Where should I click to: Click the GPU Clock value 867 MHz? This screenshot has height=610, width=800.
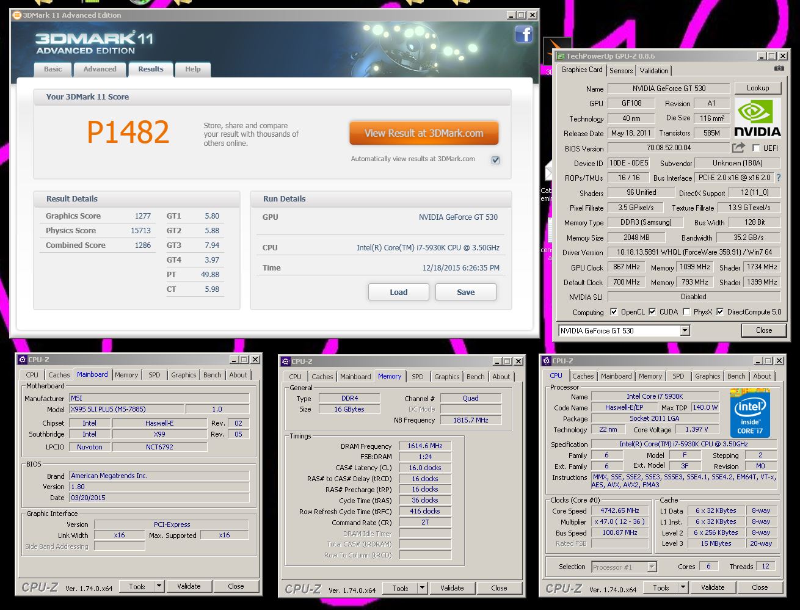pyautogui.click(x=627, y=267)
